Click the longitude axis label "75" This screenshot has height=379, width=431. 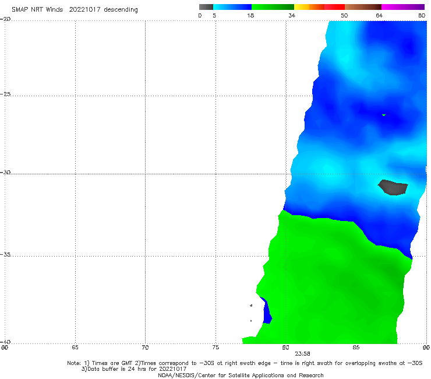click(x=216, y=348)
